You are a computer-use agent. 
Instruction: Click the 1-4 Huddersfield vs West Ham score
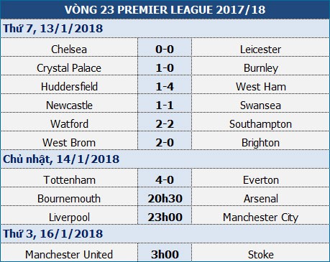[165, 87]
